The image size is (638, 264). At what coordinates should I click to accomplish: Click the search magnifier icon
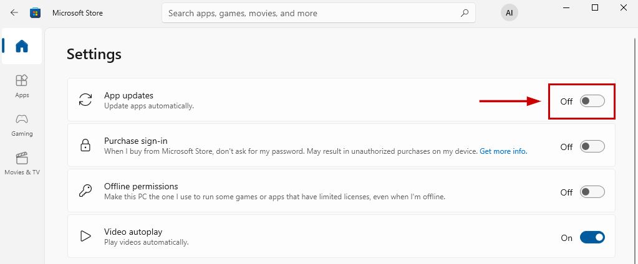[x=464, y=12]
